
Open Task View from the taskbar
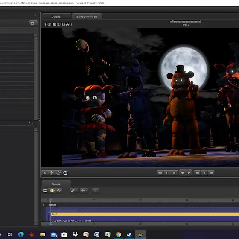pos(9,234)
